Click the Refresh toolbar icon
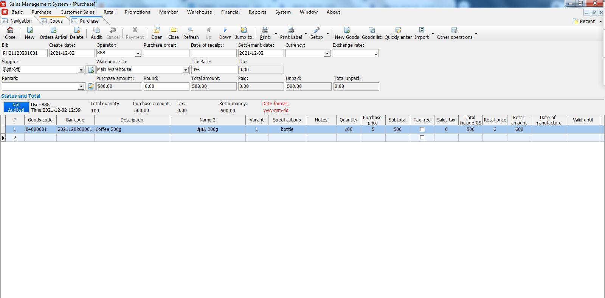This screenshot has height=298, width=605. (x=191, y=31)
